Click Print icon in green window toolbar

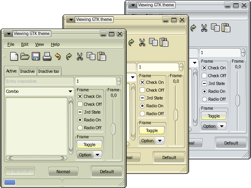pos(47,56)
